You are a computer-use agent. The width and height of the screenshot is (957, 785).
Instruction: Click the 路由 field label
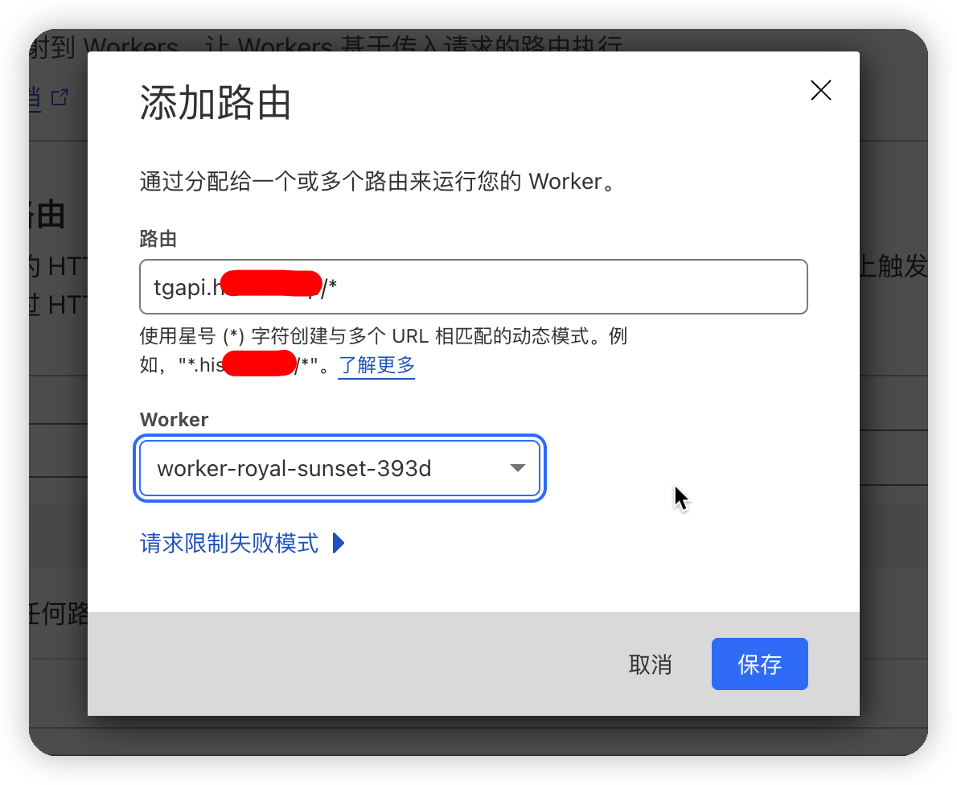pyautogui.click(x=158, y=239)
